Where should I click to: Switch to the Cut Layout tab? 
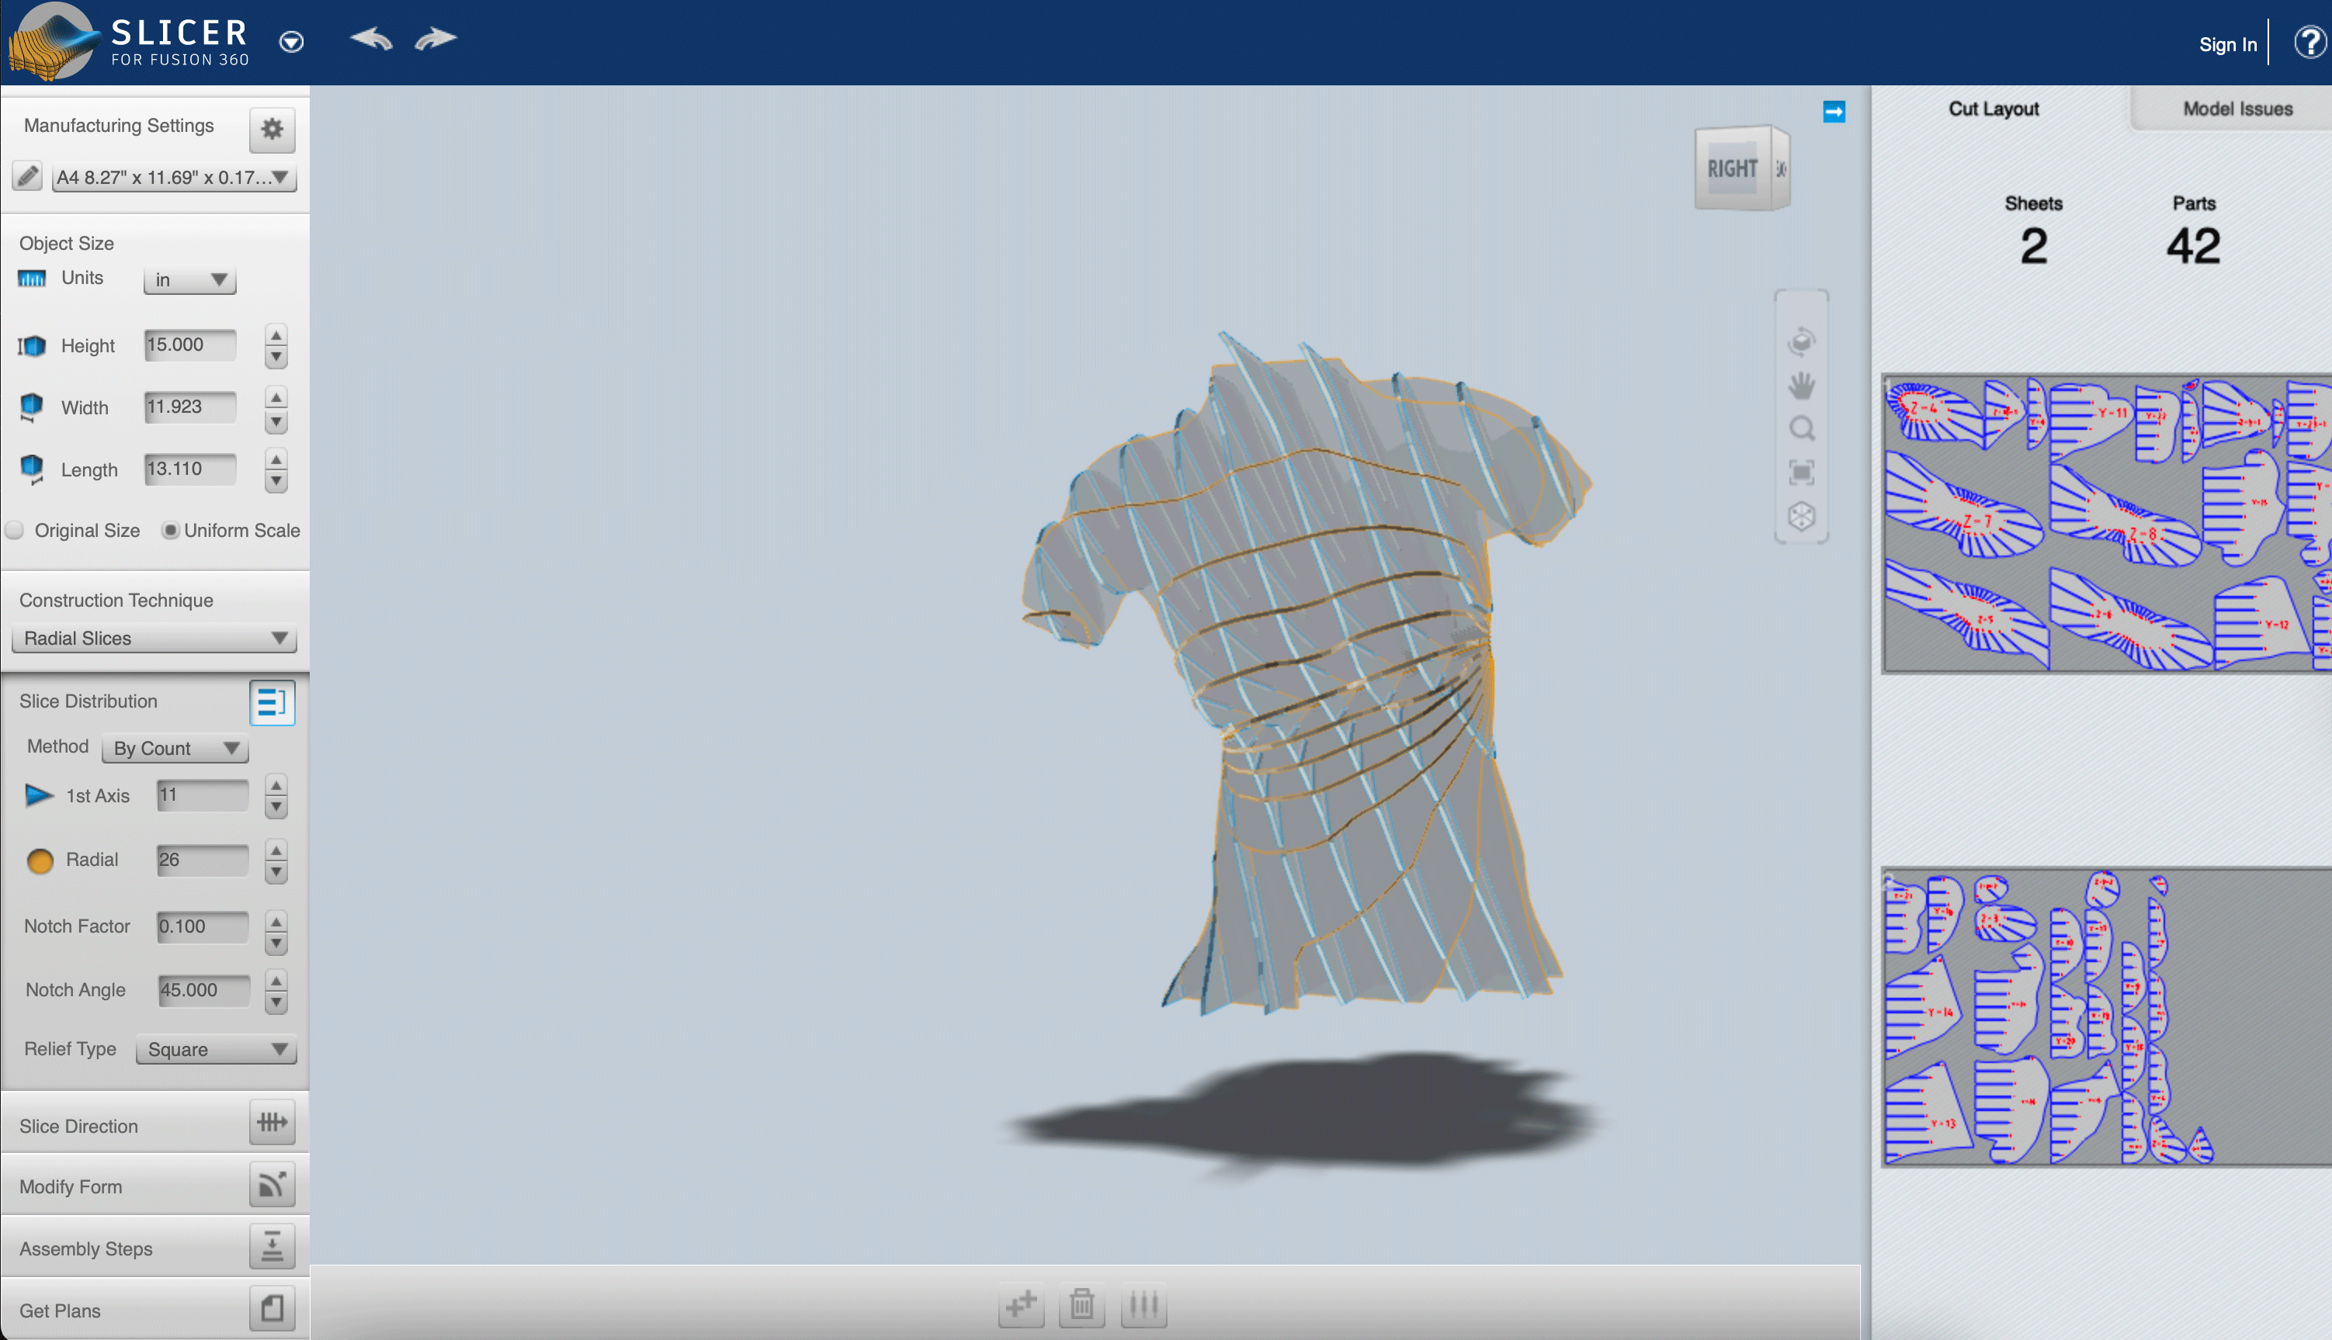pos(1994,109)
